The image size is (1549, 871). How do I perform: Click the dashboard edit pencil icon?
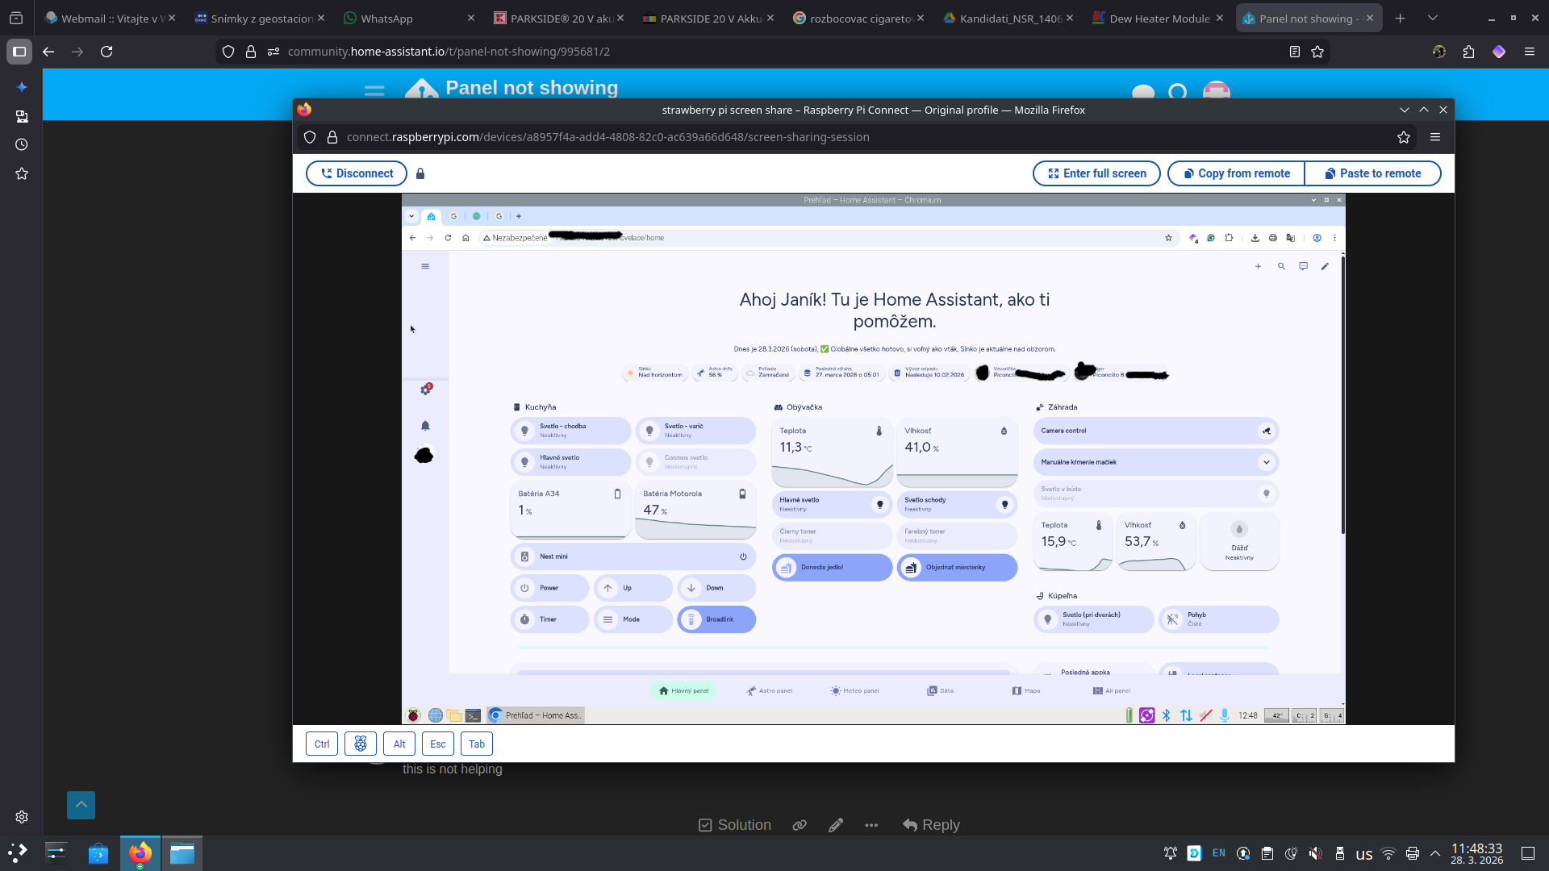(x=1325, y=266)
